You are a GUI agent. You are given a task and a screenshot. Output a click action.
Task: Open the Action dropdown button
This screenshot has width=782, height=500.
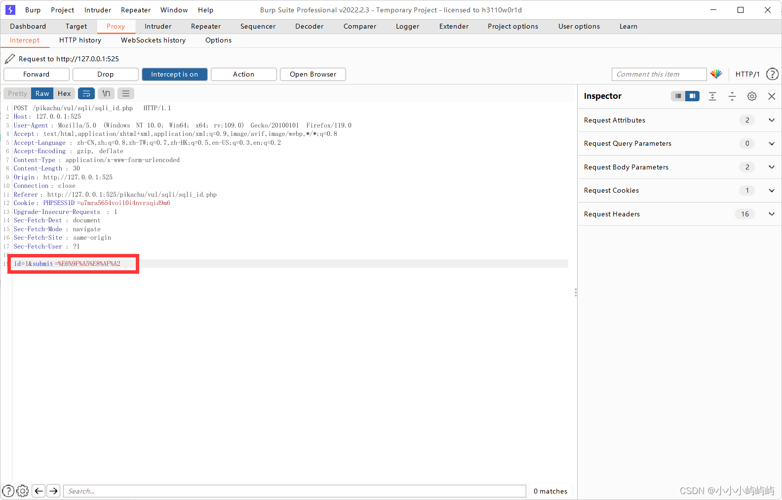coord(244,74)
